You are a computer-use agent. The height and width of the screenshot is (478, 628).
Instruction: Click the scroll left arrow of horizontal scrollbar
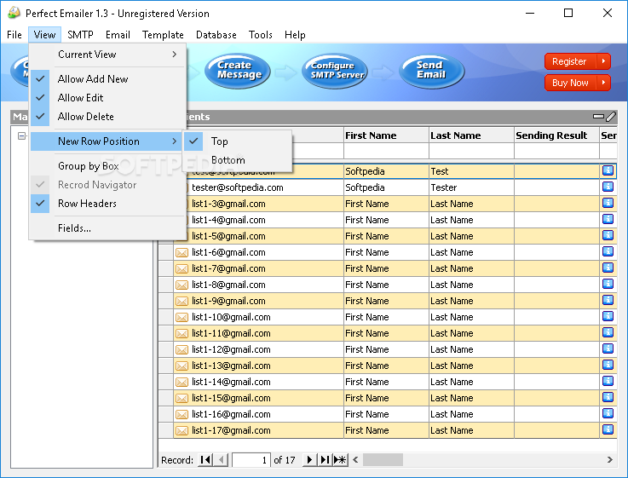[x=355, y=459]
